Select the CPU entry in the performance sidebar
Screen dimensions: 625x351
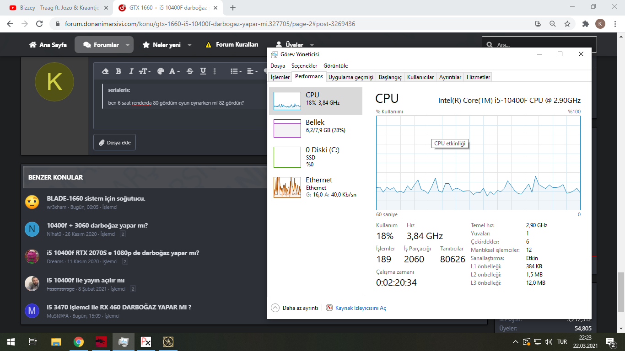(x=316, y=101)
